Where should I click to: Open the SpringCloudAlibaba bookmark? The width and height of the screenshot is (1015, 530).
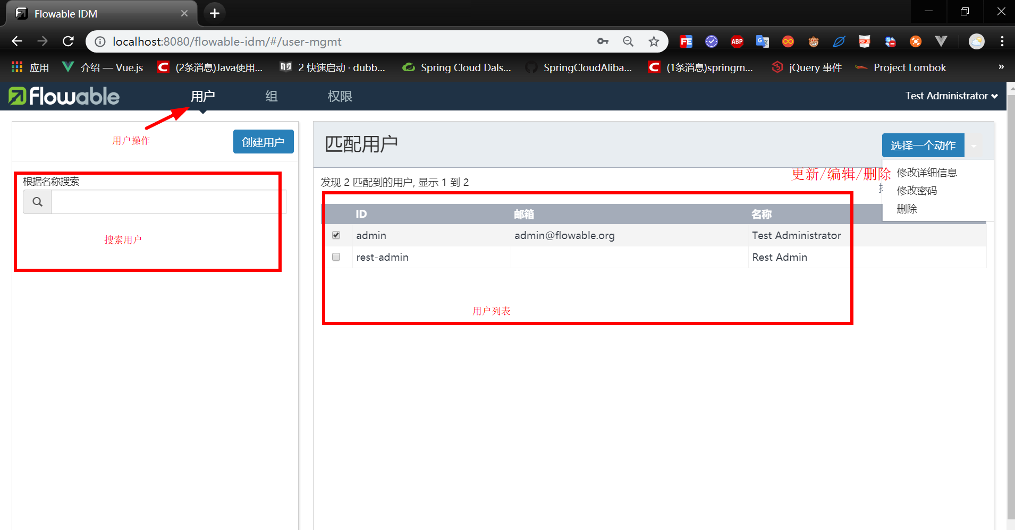(579, 67)
